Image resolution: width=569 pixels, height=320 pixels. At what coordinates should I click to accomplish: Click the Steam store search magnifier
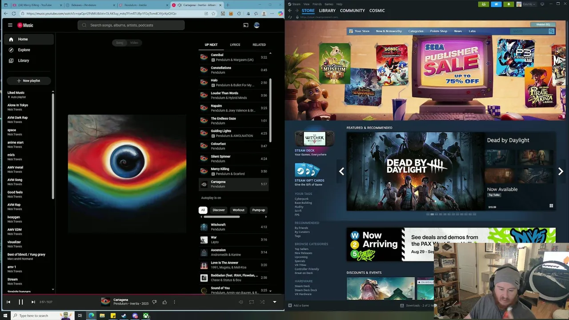[551, 31]
